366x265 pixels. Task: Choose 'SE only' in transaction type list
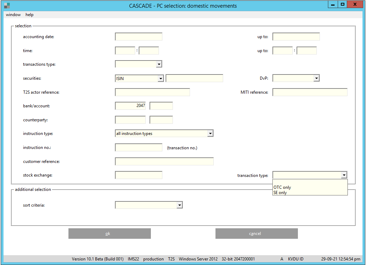point(280,193)
